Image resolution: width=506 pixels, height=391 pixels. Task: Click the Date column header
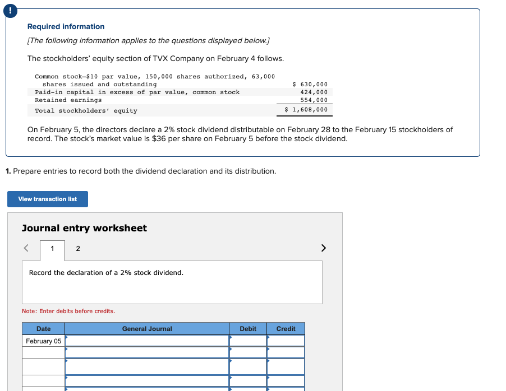(44, 329)
